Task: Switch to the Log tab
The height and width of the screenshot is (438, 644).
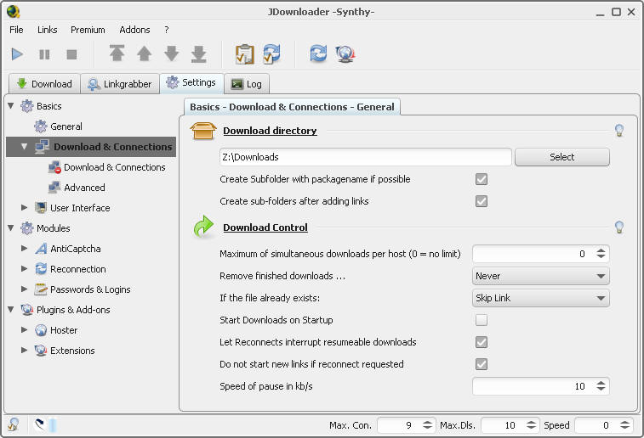Action: [247, 84]
